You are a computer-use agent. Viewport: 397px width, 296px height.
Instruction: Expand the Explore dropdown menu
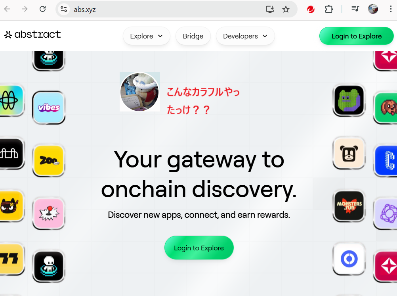click(x=146, y=36)
